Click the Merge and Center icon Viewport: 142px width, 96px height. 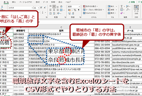click(x=61, y=10)
